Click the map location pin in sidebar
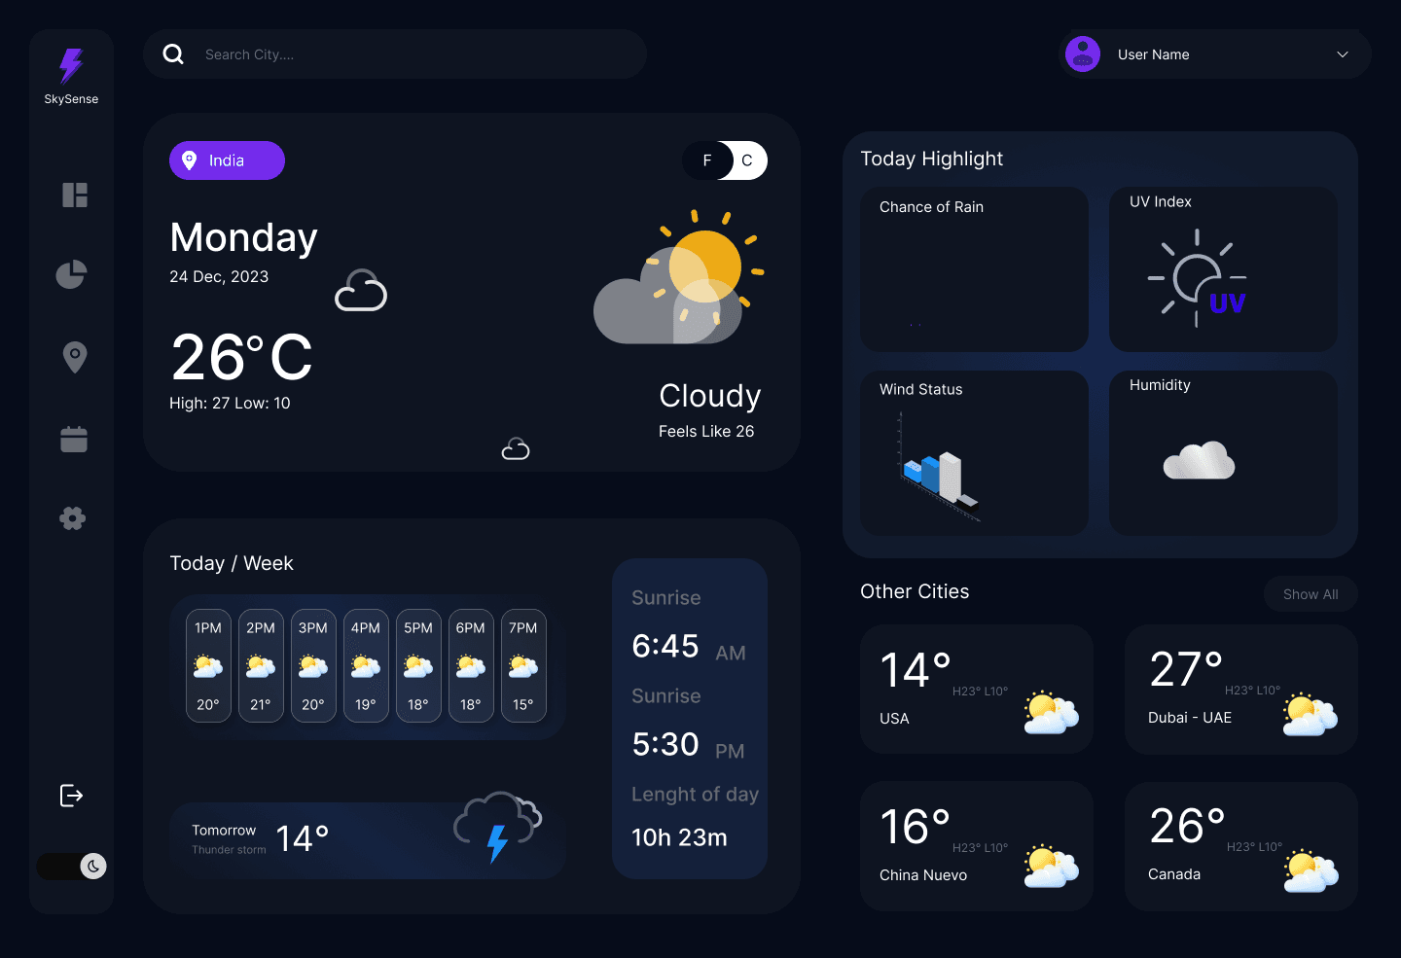This screenshot has width=1401, height=958. [x=75, y=357]
